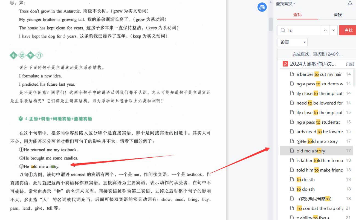Select the highlighted result 'old me a story'
Screen dimensions: 356x220
(316, 151)
